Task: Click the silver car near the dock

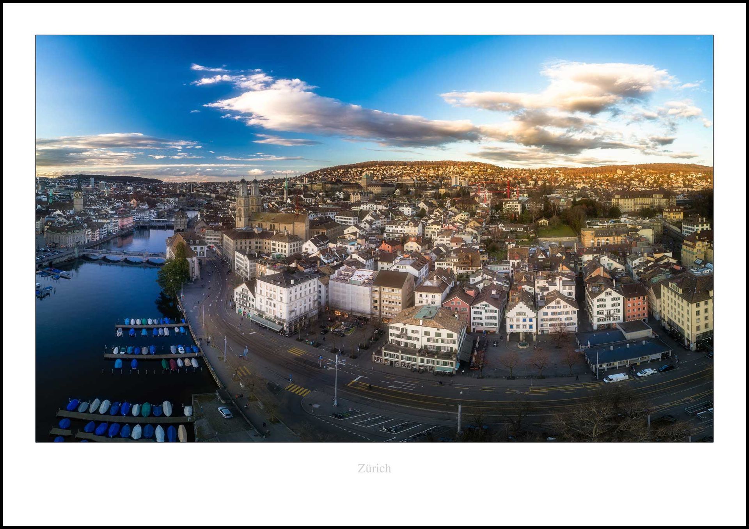Action: tap(225, 412)
